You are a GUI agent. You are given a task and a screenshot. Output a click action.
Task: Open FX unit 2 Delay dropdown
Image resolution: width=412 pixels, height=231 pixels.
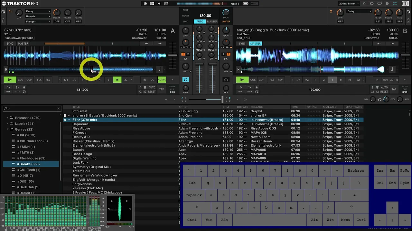point(359,12)
